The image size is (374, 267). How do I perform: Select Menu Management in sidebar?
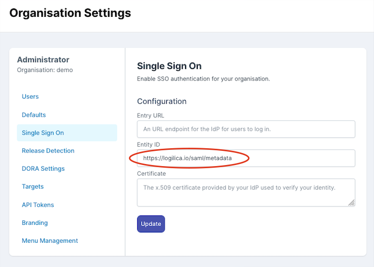point(49,241)
